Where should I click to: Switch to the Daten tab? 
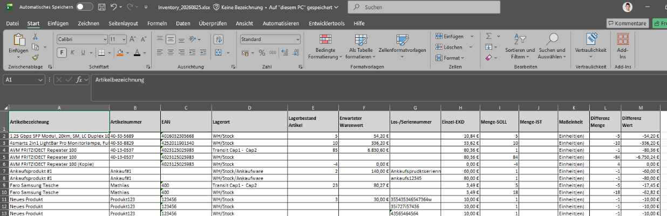point(183,23)
